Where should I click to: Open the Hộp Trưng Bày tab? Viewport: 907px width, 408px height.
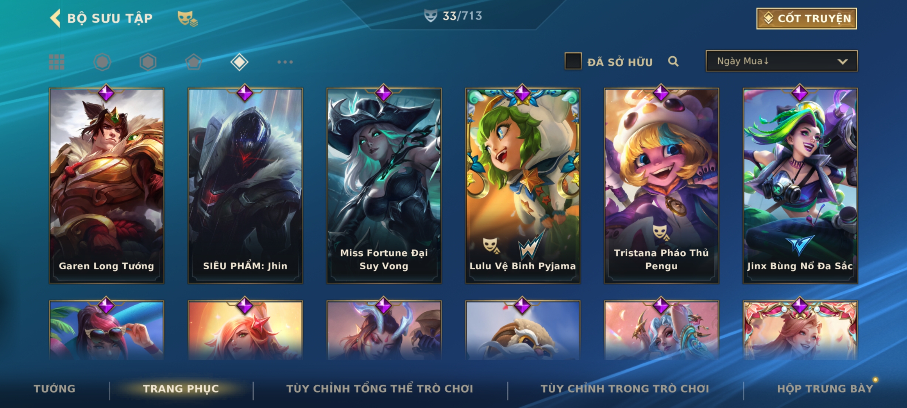[x=825, y=389]
